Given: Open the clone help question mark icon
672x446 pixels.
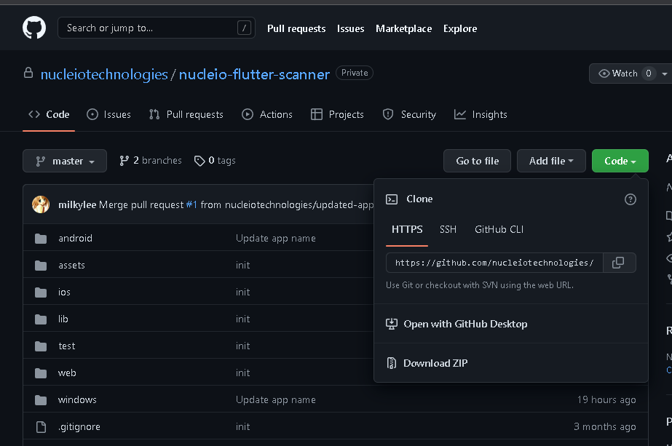Looking at the screenshot, I should [x=630, y=199].
